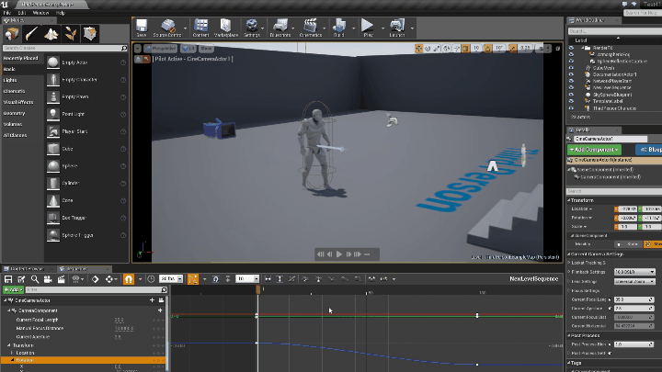This screenshot has width=662, height=372.
Task: Collapse the RenderFX folder in outliner
Action: click(x=583, y=48)
